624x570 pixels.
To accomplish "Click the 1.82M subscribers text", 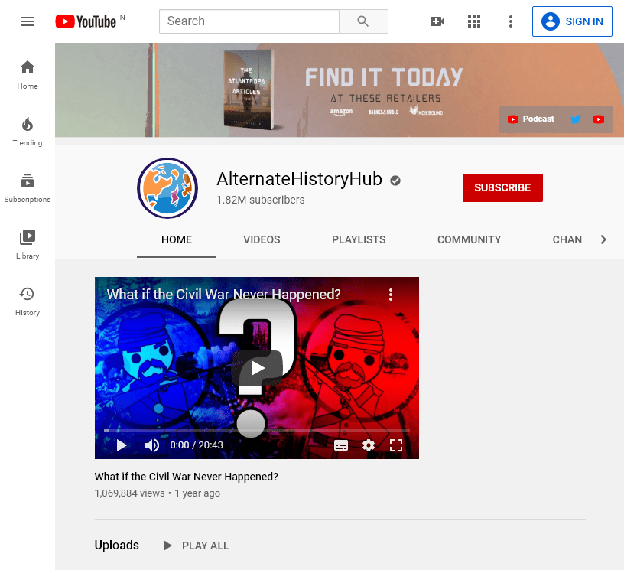I will click(261, 200).
